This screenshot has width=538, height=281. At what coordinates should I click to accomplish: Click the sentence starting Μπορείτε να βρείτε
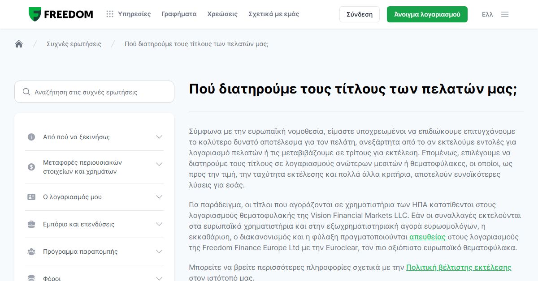click(x=350, y=272)
